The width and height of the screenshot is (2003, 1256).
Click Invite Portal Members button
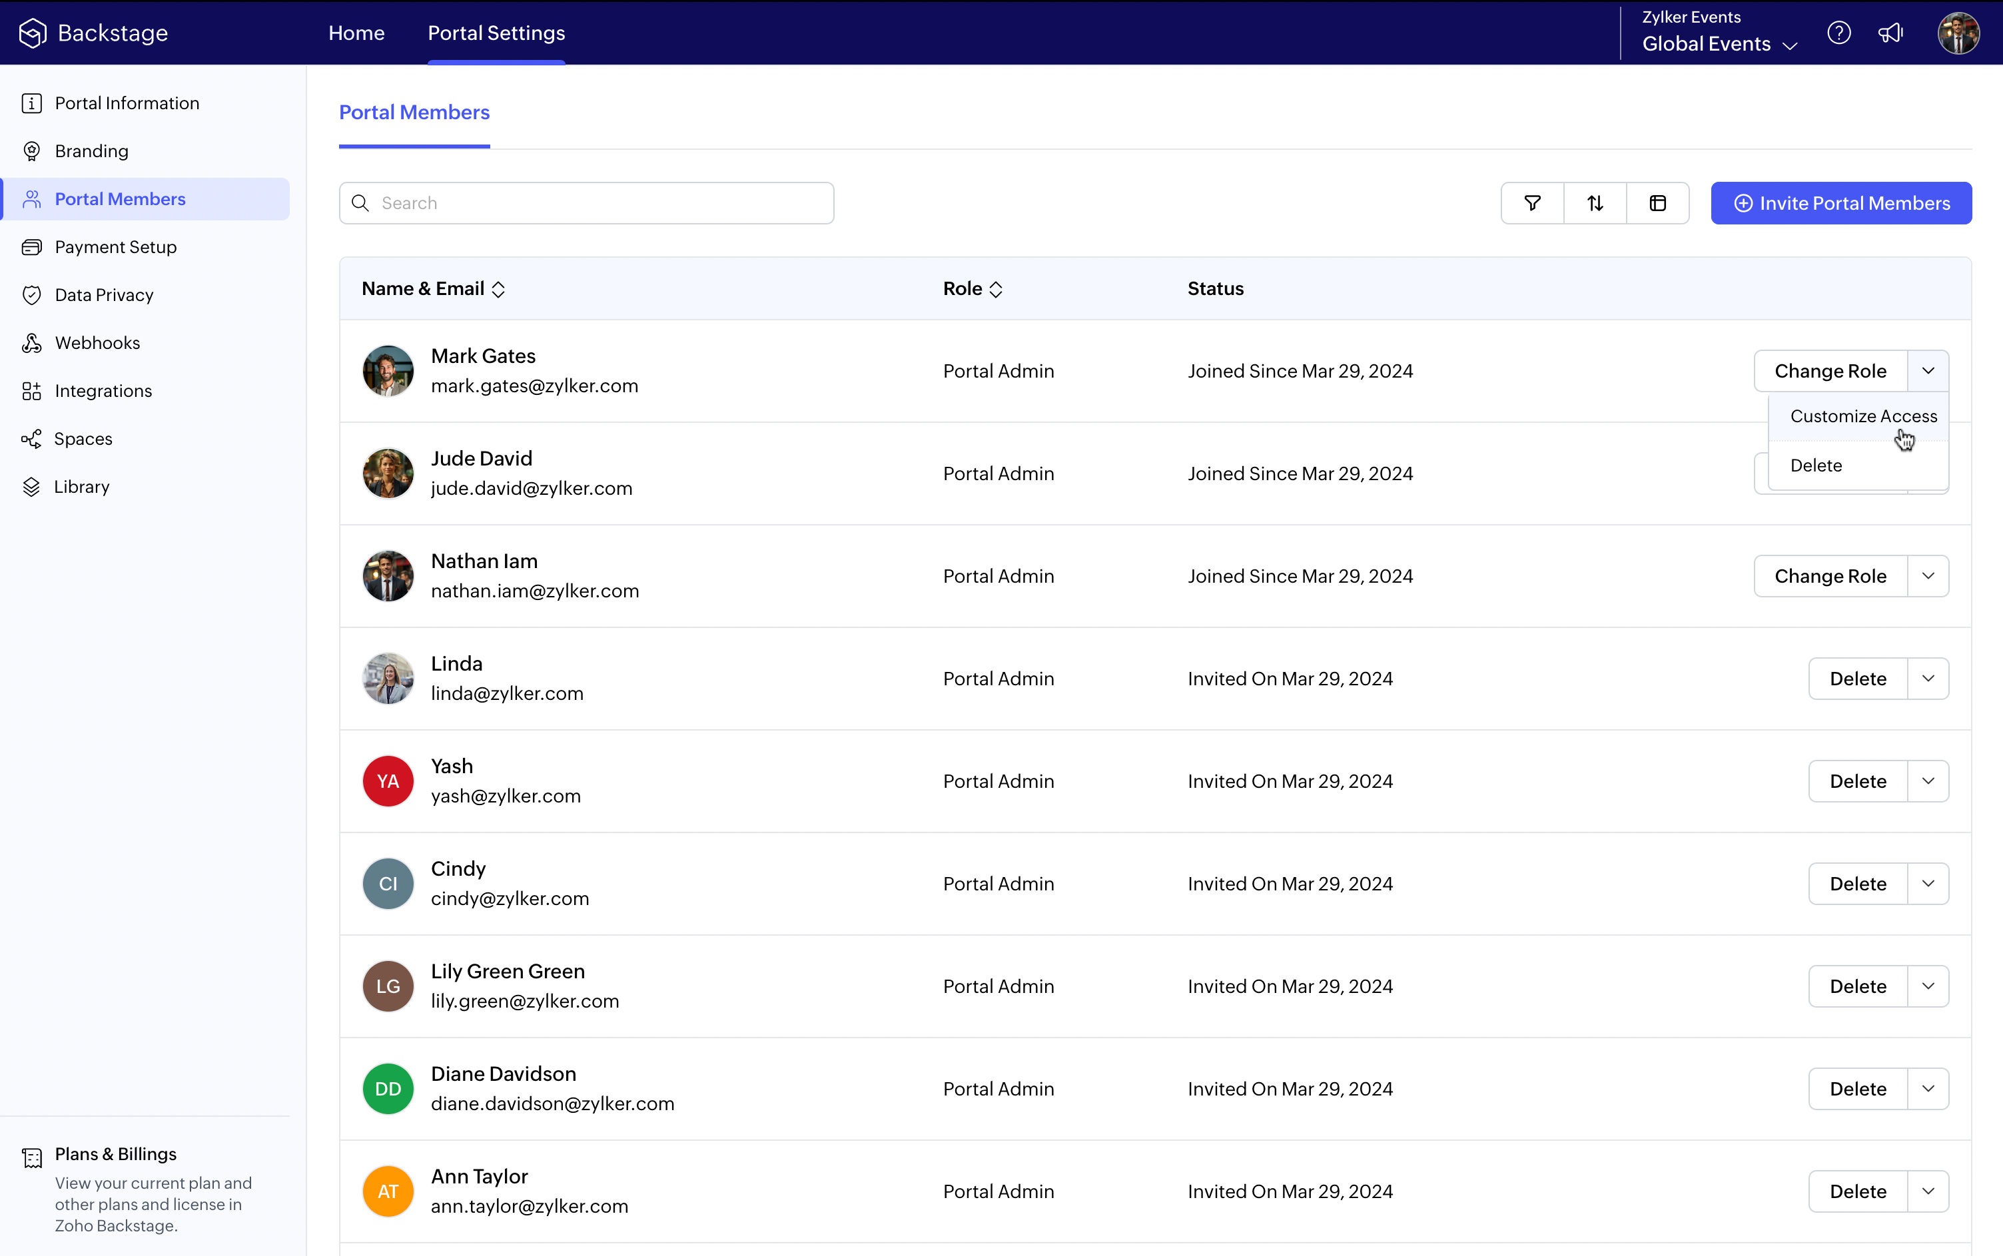click(x=1841, y=204)
